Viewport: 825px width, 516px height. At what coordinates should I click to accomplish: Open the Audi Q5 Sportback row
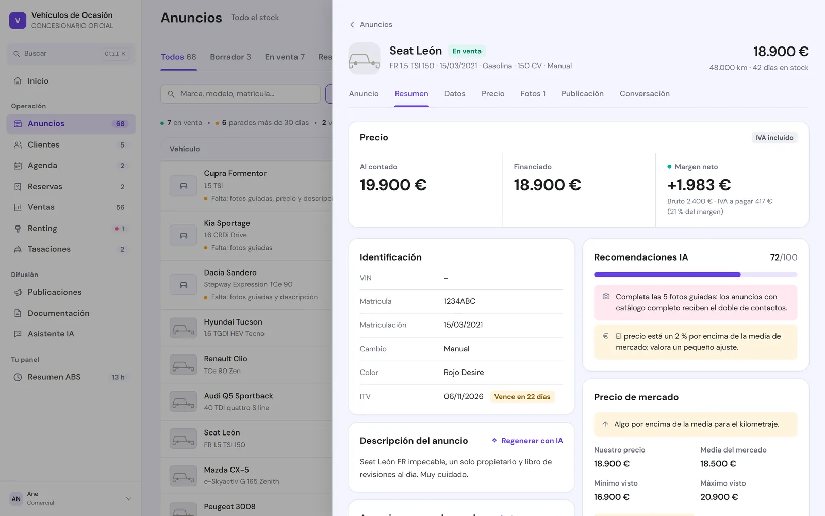[x=246, y=402]
